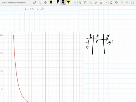Select the type/select objects tool
Screen dimensions: 136x102
pos(35,3)
